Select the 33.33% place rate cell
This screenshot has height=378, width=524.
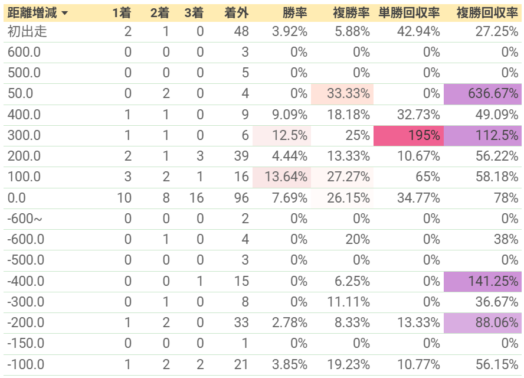(342, 94)
